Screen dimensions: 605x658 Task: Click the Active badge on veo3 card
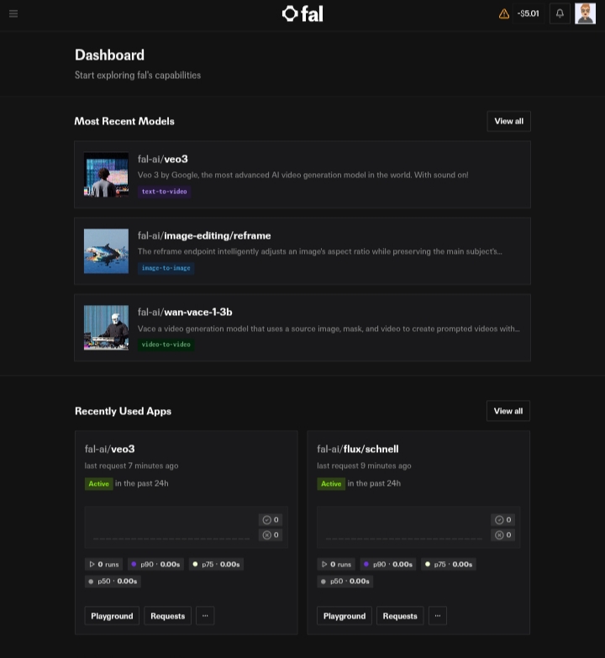[x=98, y=484]
